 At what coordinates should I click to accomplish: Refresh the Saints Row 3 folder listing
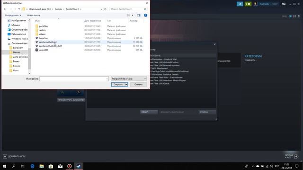pos(105,9)
